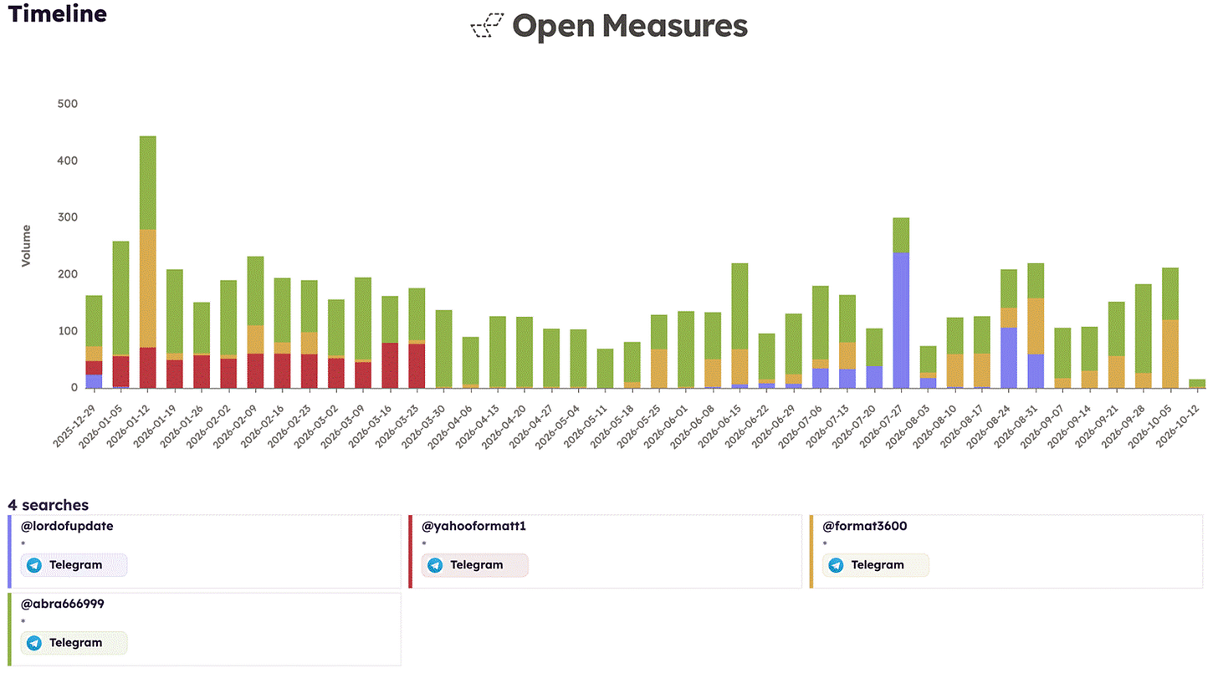1218x678 pixels.
Task: Click the Open Measures title text
Action: coord(630,26)
